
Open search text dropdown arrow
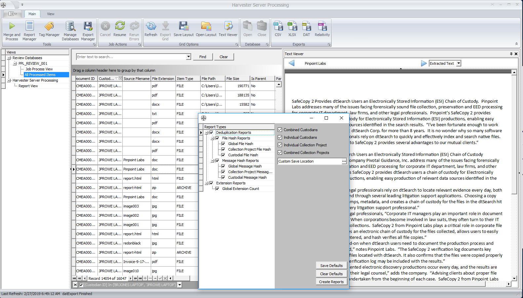tap(188, 57)
